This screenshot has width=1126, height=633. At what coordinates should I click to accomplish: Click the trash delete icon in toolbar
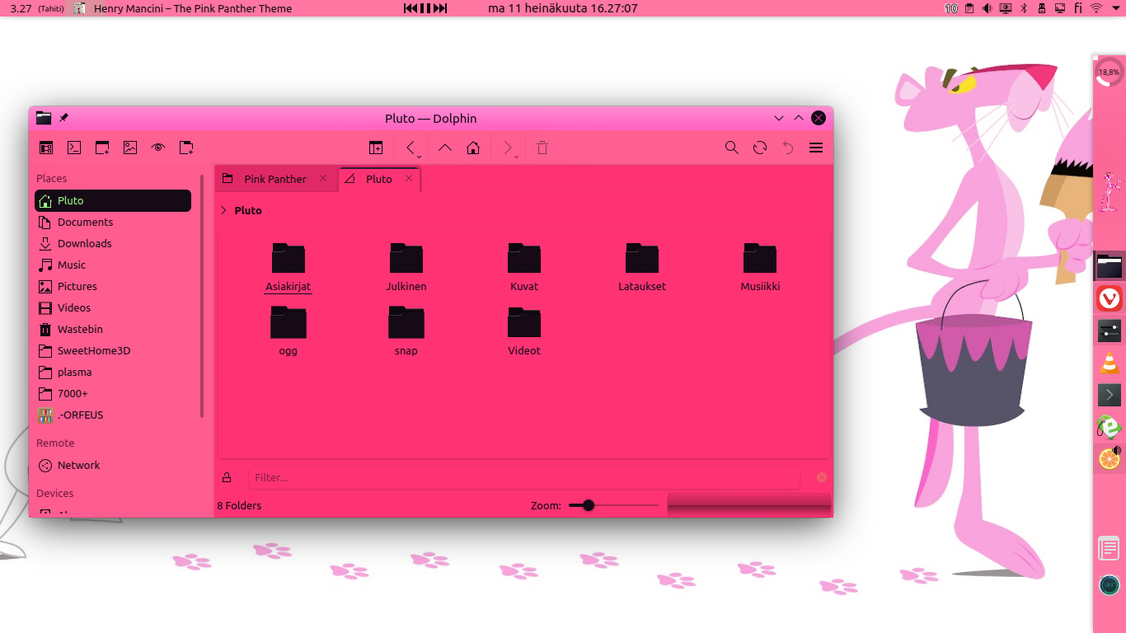pos(542,148)
